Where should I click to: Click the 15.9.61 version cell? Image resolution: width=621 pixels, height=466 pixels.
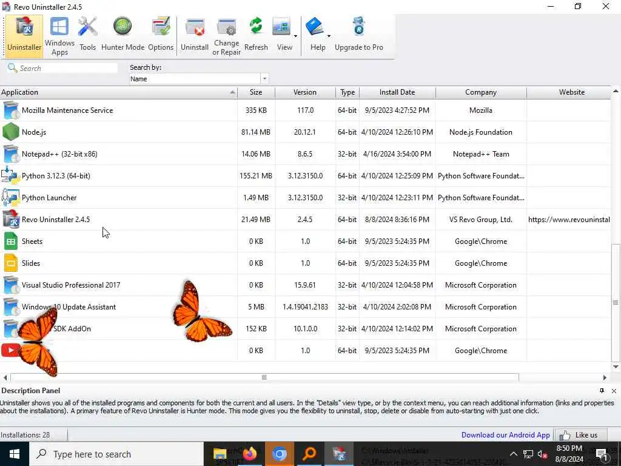pos(305,285)
